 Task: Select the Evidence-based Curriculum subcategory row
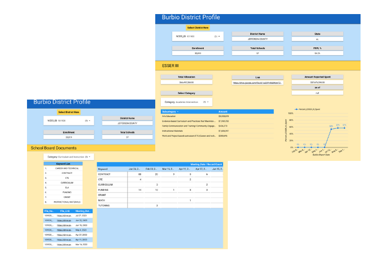click(217, 121)
